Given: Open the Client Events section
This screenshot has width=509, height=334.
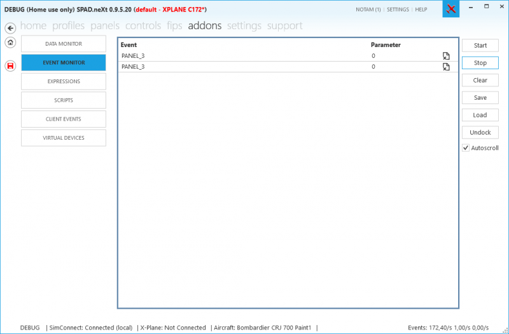Looking at the screenshot, I should tap(64, 119).
